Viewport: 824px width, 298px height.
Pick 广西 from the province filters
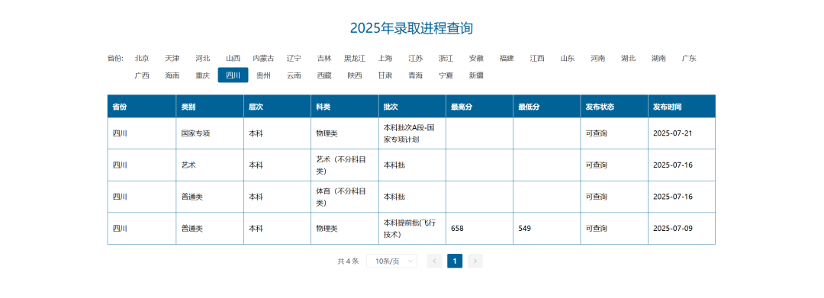pos(142,75)
